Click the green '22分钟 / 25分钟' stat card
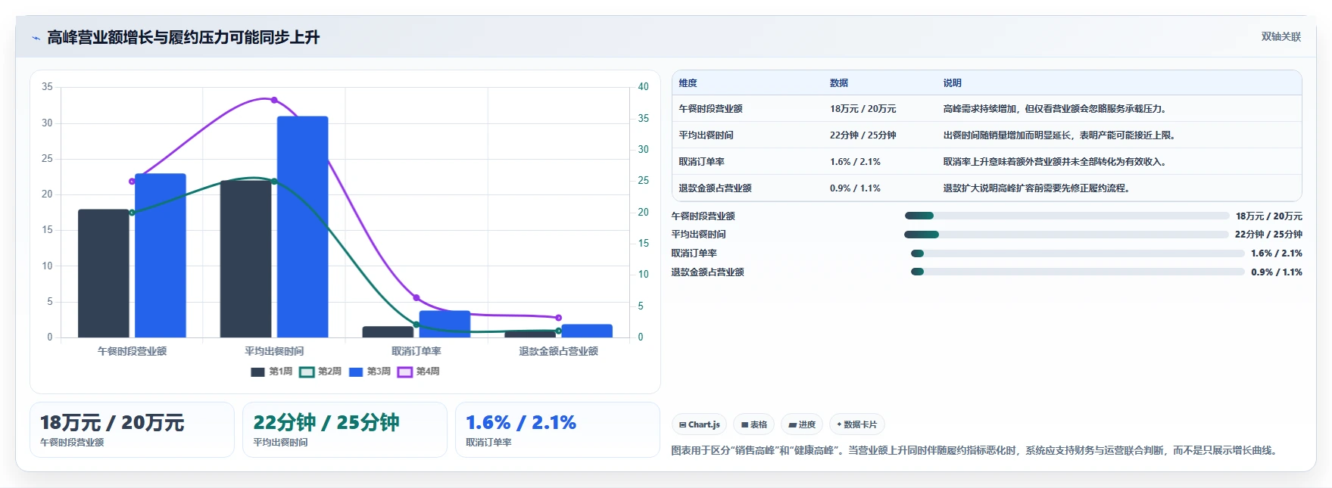1332x488 pixels. pos(345,430)
